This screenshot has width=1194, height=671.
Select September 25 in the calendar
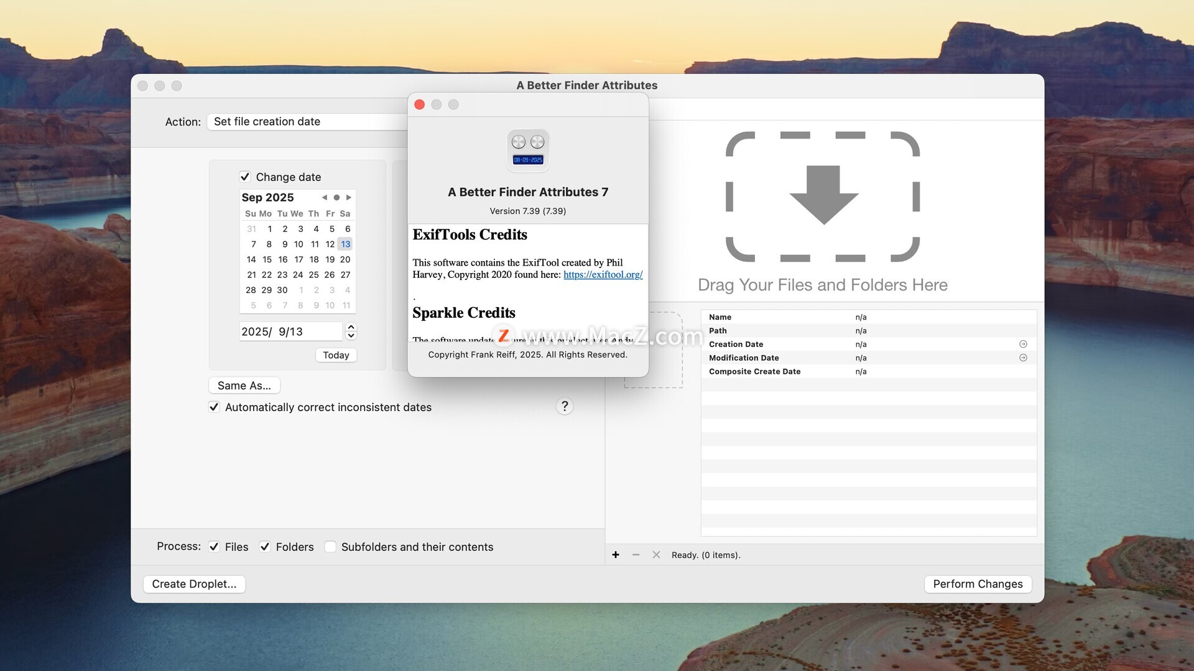tap(314, 274)
